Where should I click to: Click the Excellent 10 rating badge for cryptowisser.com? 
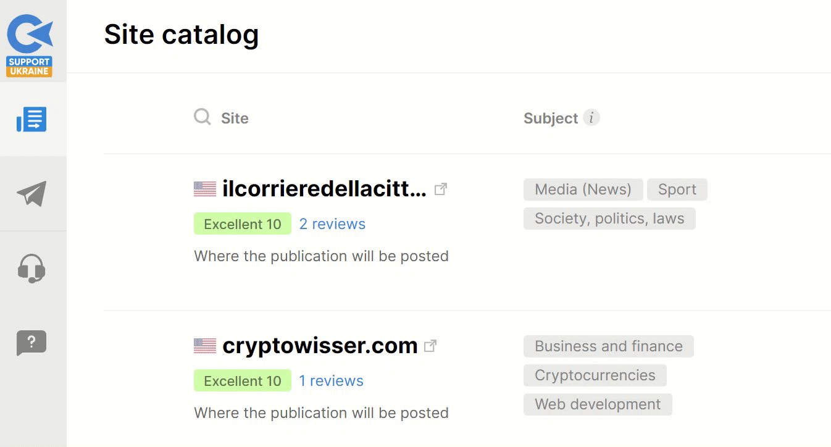(242, 380)
